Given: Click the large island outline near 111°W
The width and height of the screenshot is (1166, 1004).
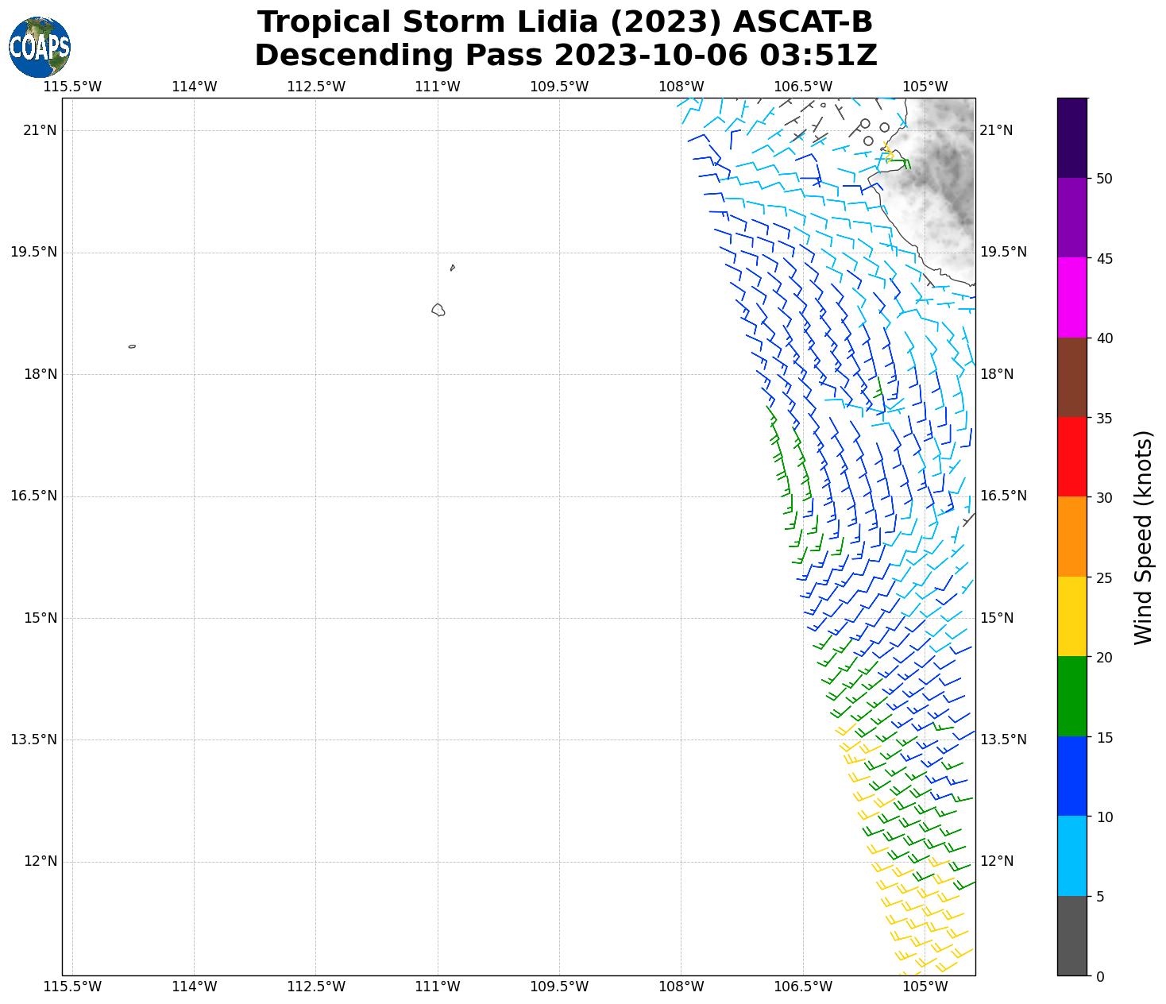Looking at the screenshot, I should (438, 310).
